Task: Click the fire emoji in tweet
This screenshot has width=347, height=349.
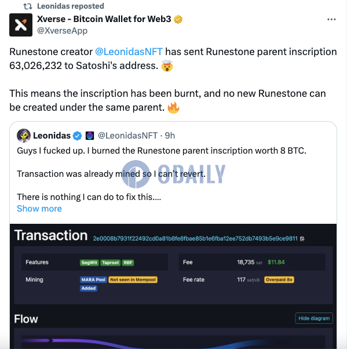Action: point(174,108)
